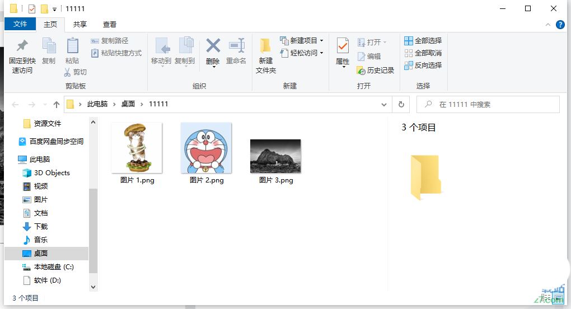Open History (历史记录)
Image resolution: width=571 pixels, height=309 pixels.
pyautogui.click(x=376, y=70)
